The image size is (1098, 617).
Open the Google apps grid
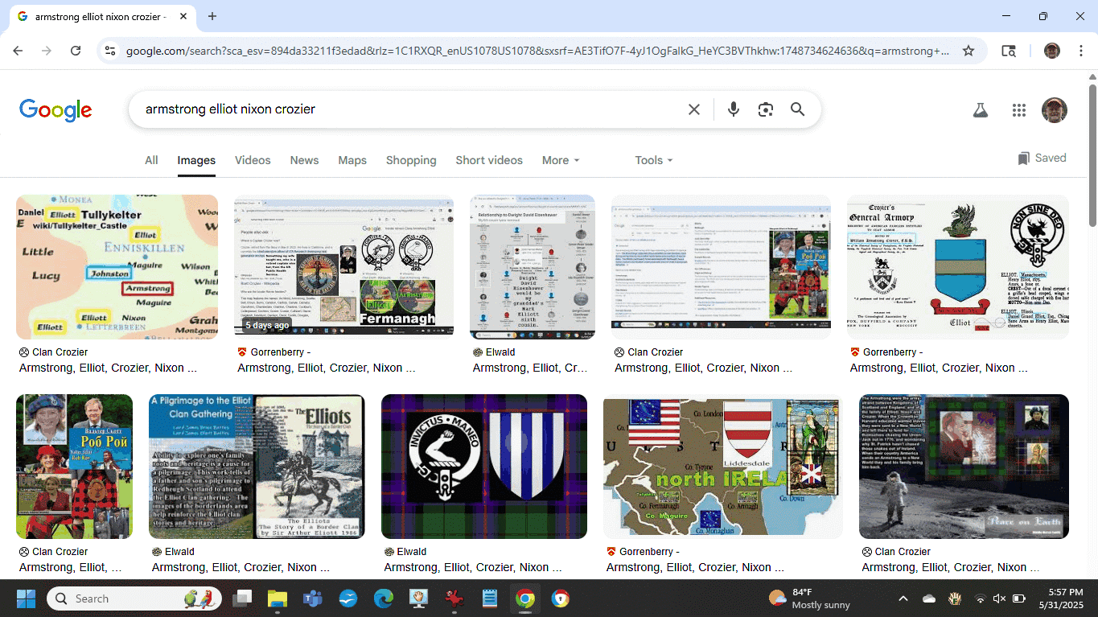[x=1018, y=110]
